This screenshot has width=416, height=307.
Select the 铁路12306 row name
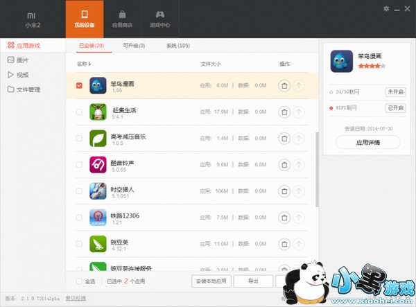coord(125,216)
